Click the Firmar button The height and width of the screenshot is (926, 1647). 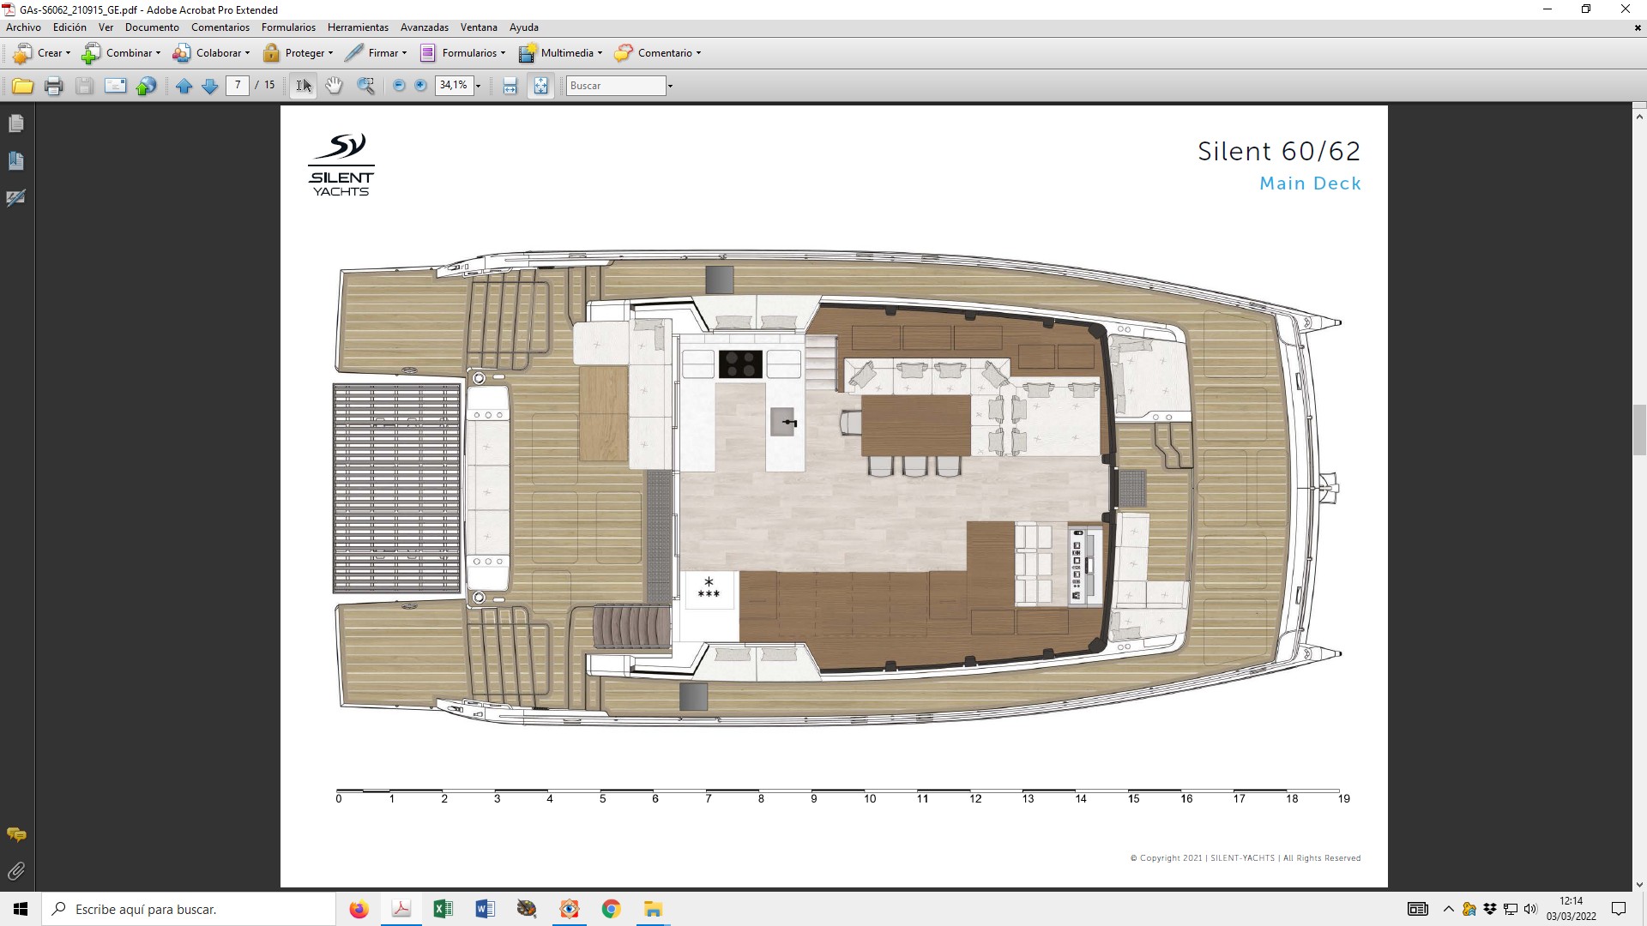376,53
